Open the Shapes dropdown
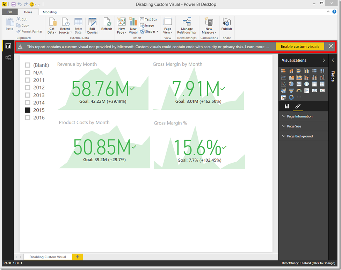341x270 pixels. click(x=149, y=31)
